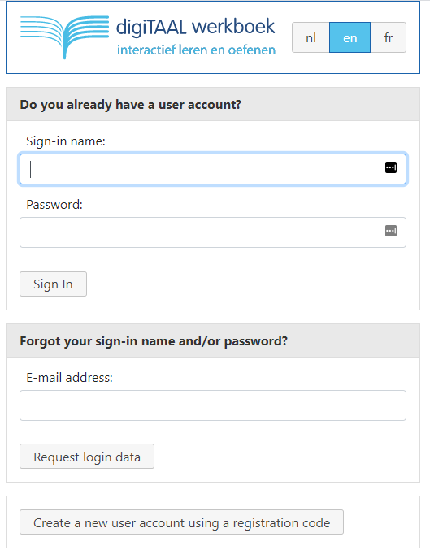The height and width of the screenshot is (559, 430).
Task: Click the 'Sign-in name:' label
Action: pos(66,141)
